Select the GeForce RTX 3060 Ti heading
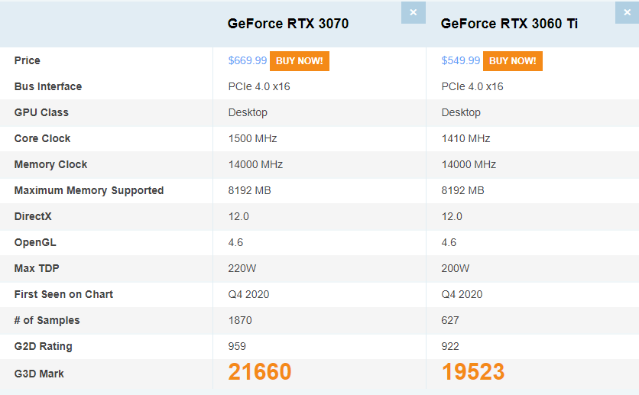 509,24
